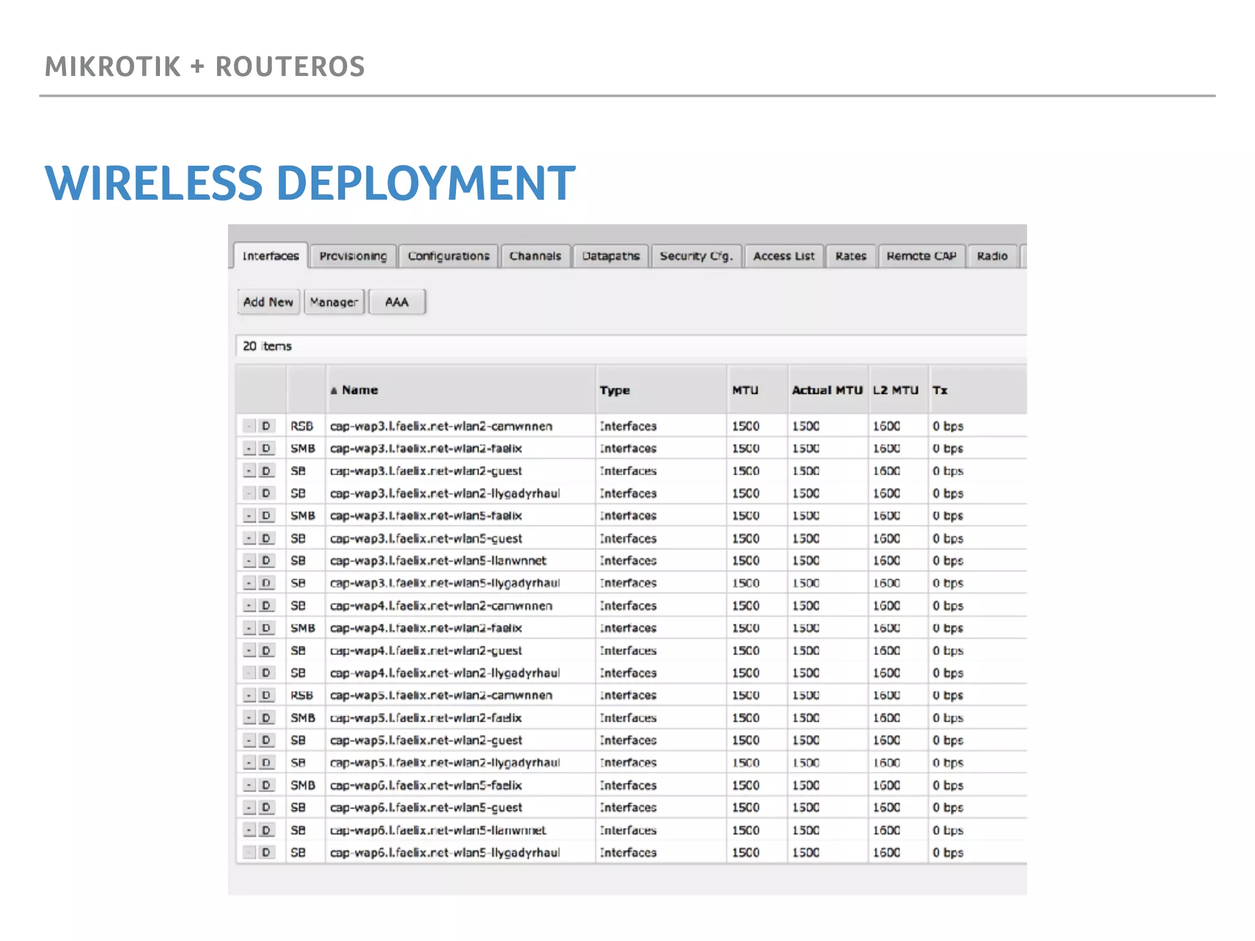Click the remove (-) button for cap-wap6 wlan5-guest
1255x941 pixels.
[249, 807]
